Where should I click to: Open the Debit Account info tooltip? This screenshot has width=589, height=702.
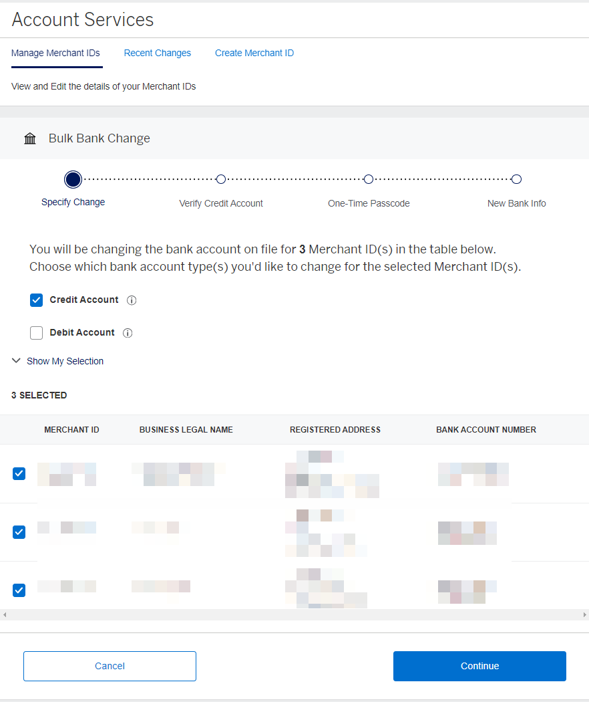tap(128, 332)
